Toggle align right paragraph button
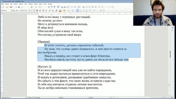This screenshot has width=176, height=99. 83,10
